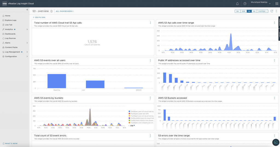Image resolution: width=280 pixels, height=147 pixels.
Task: Click the Content Packs icon in the sidebar
Action: [x=3, y=48]
